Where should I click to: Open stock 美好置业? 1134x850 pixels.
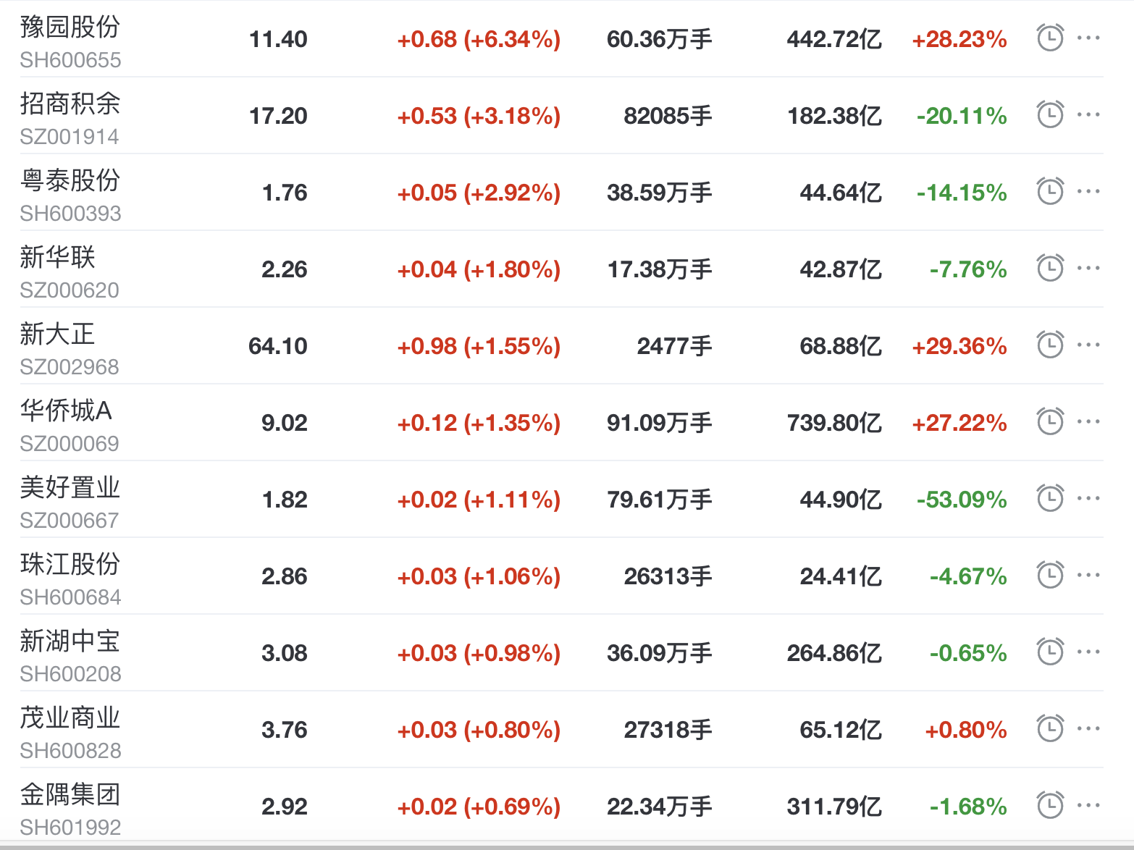[x=70, y=487]
